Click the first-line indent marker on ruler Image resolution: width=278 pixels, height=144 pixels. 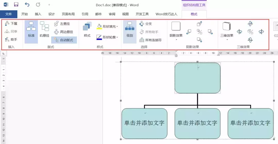pos(176,51)
